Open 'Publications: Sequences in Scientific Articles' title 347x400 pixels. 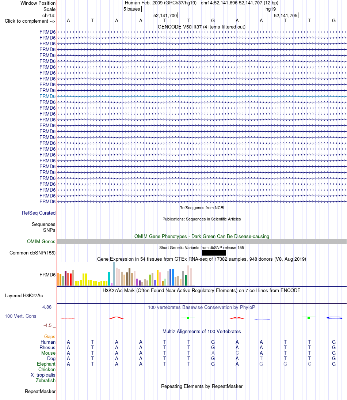[x=202, y=219]
